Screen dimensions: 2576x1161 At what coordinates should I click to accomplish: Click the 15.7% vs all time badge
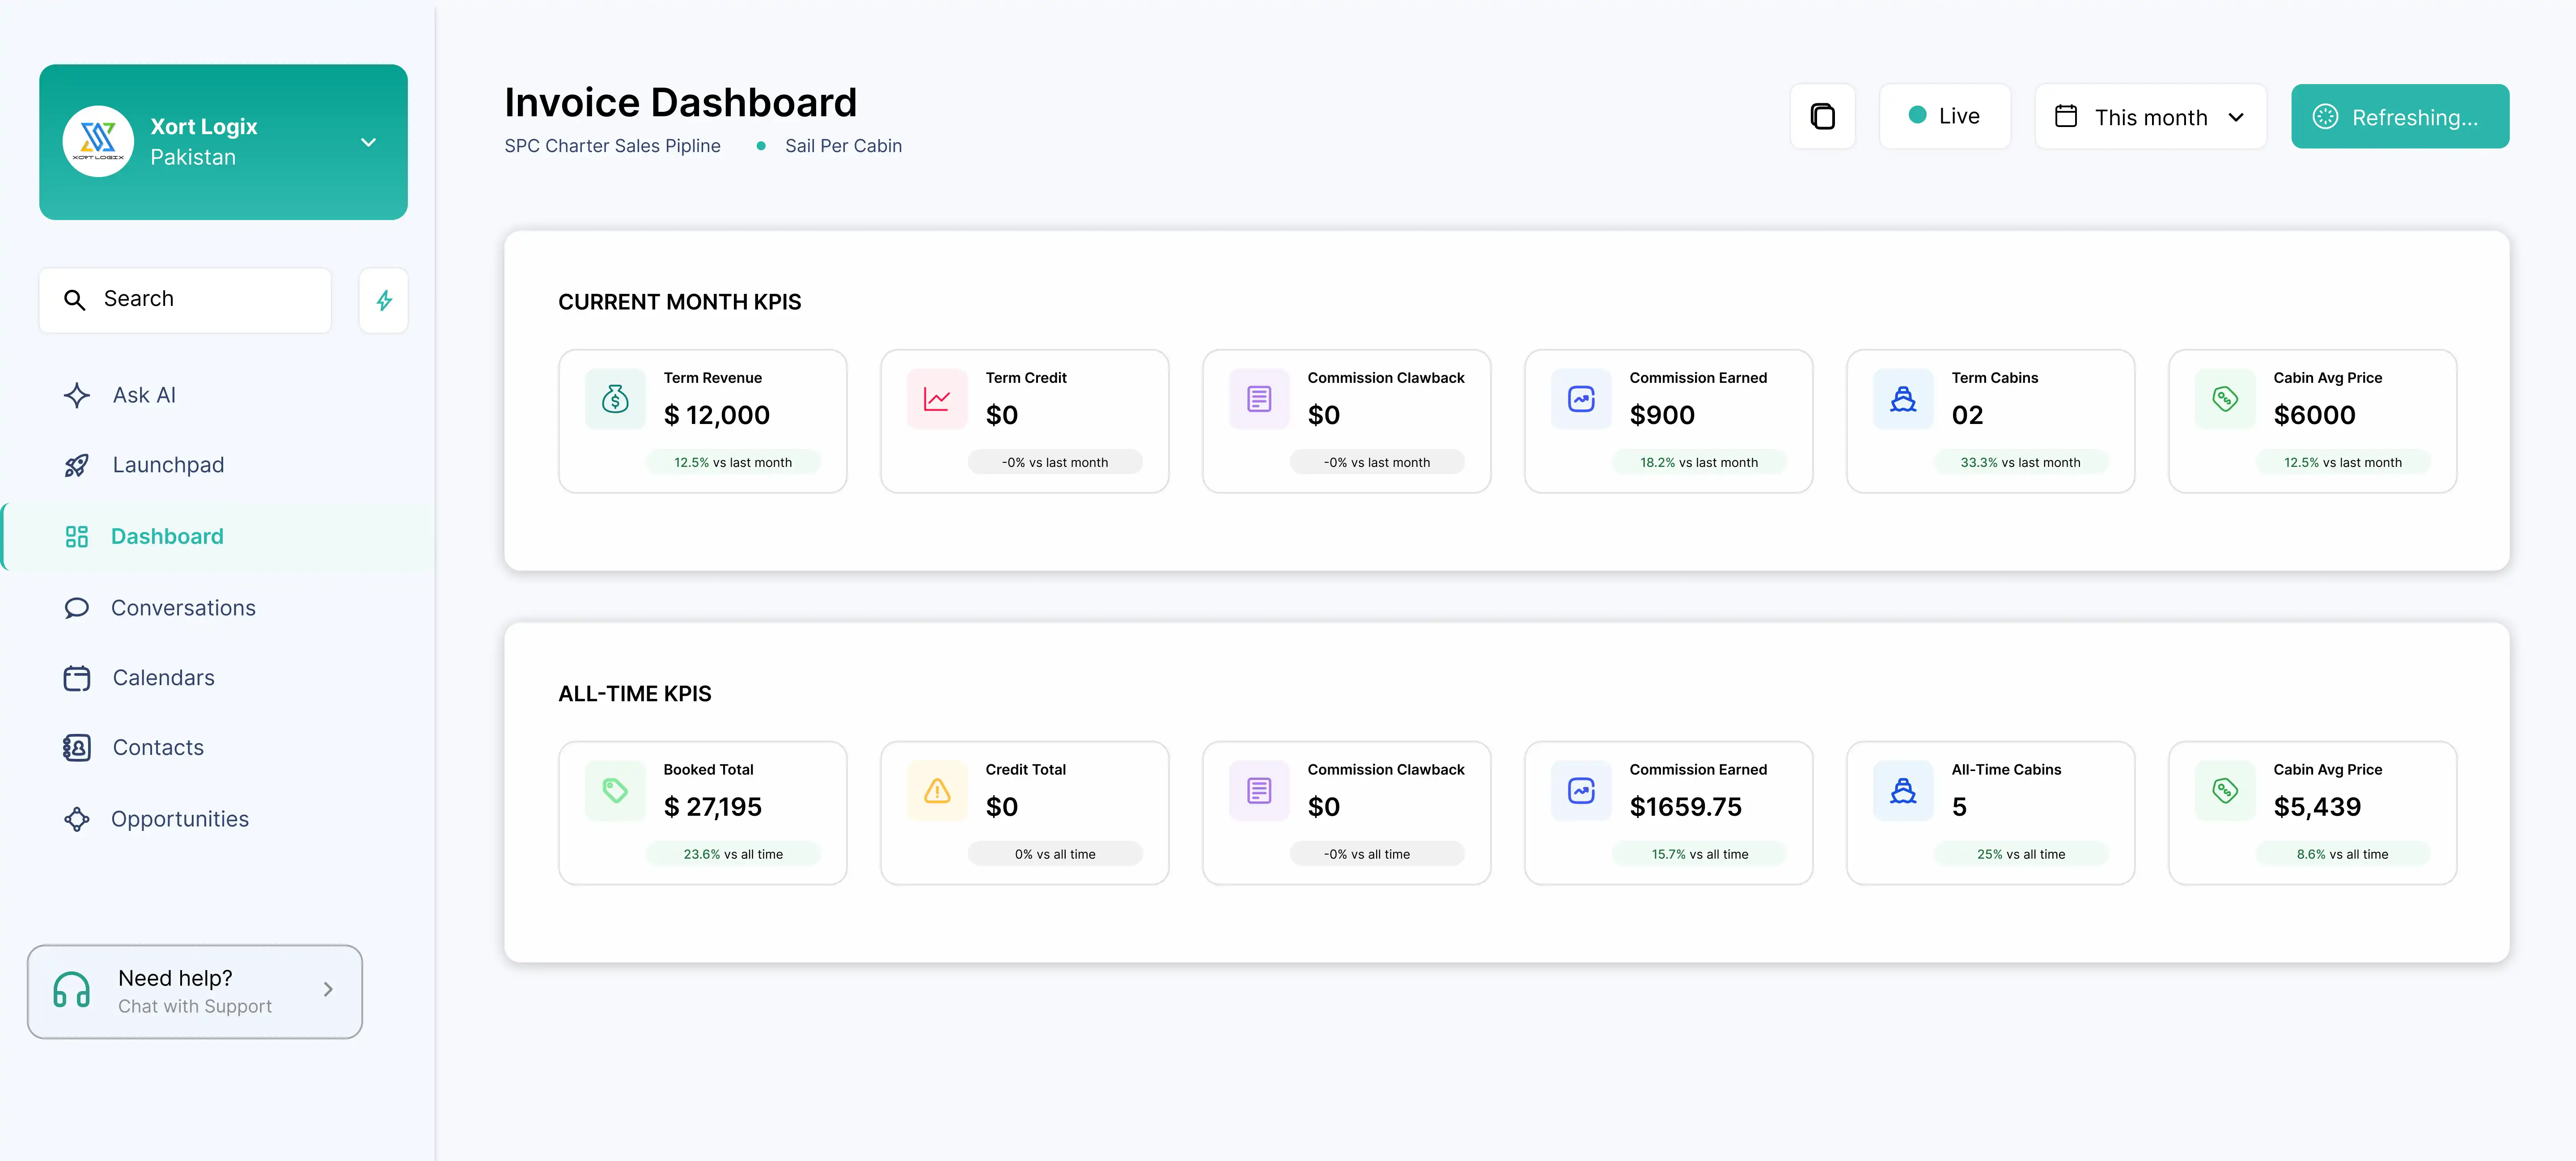pos(1699,855)
